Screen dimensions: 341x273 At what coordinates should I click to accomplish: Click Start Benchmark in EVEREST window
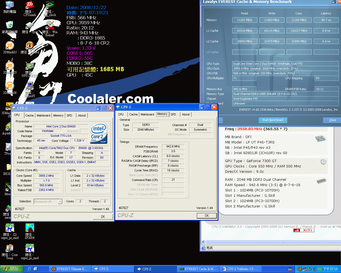click(x=273, y=120)
